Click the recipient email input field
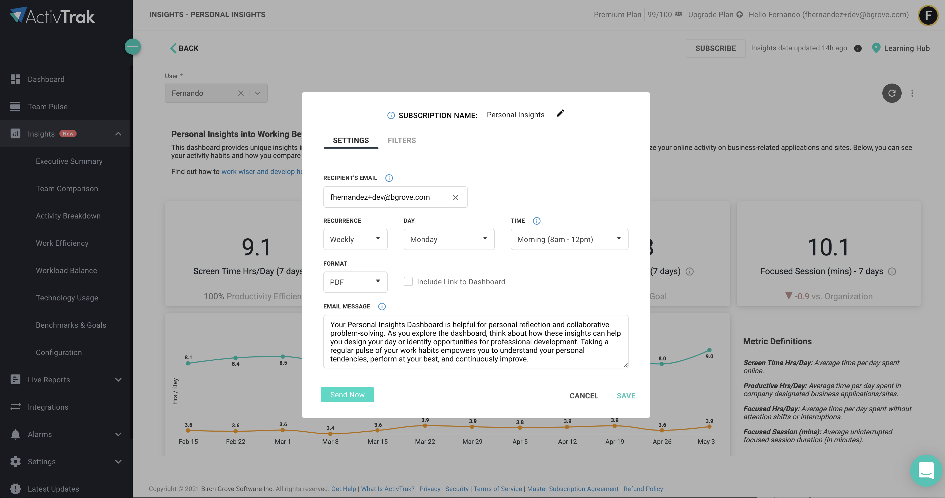 (395, 197)
